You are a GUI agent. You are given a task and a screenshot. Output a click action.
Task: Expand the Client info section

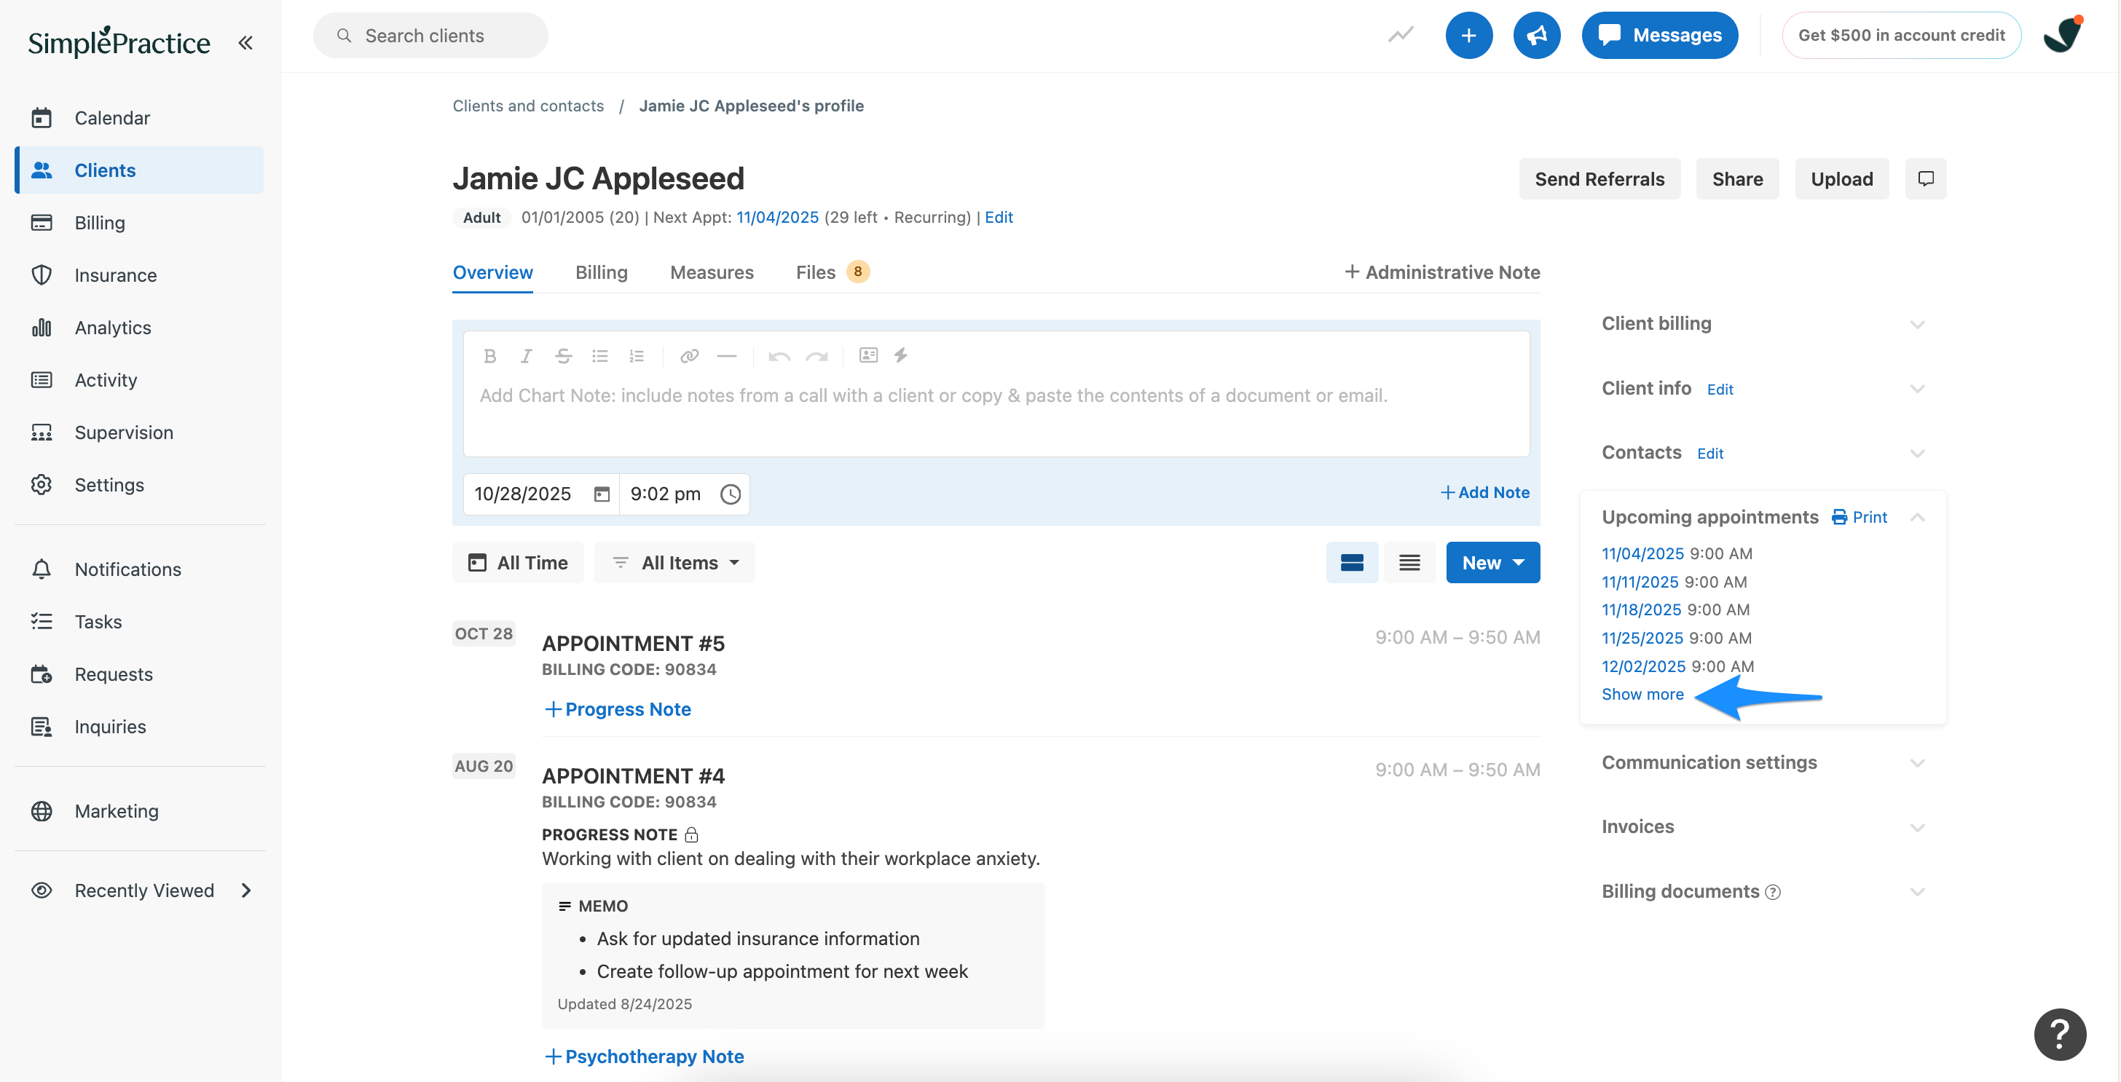(1917, 388)
